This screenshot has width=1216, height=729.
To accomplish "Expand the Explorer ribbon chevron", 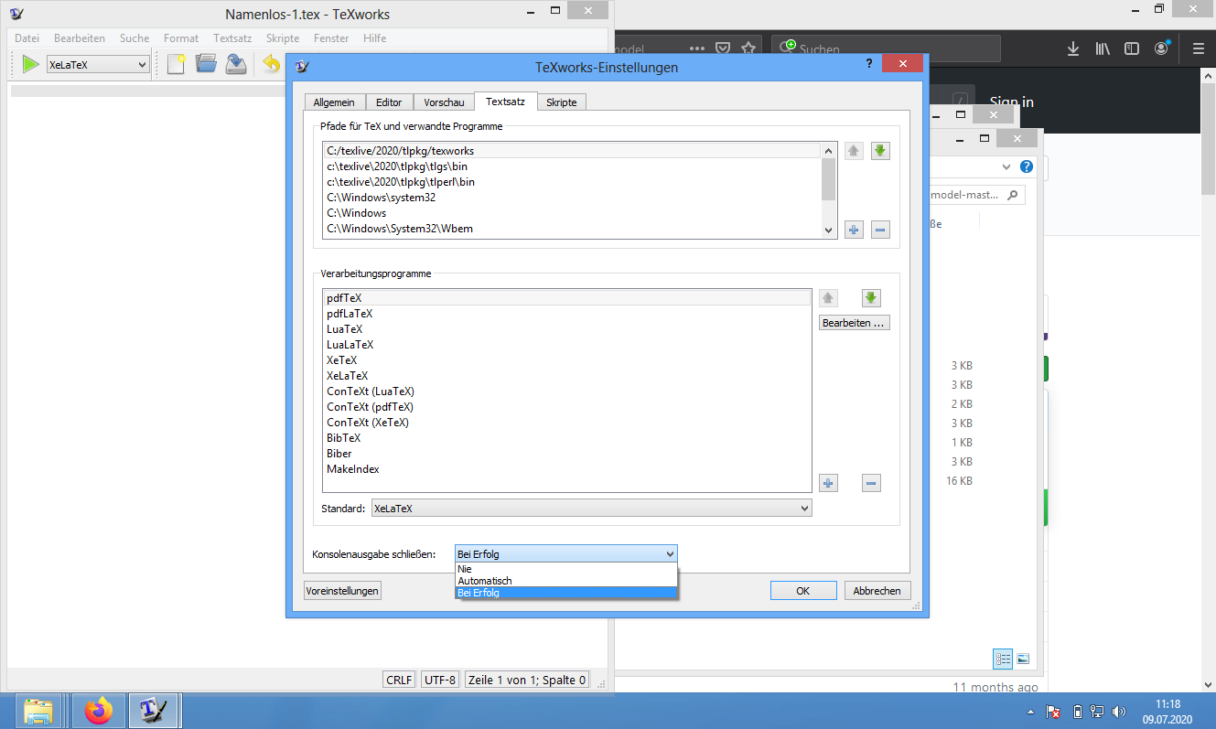I will 1007,166.
